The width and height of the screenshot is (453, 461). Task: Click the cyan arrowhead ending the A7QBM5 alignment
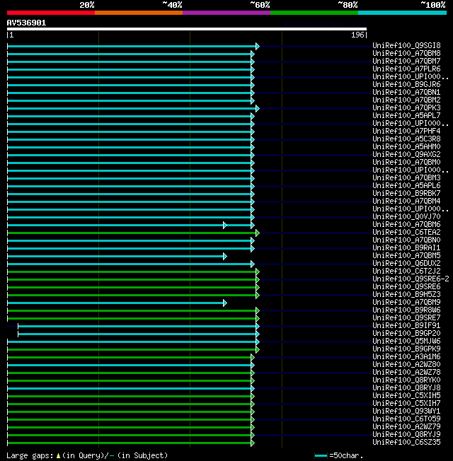tap(225, 257)
